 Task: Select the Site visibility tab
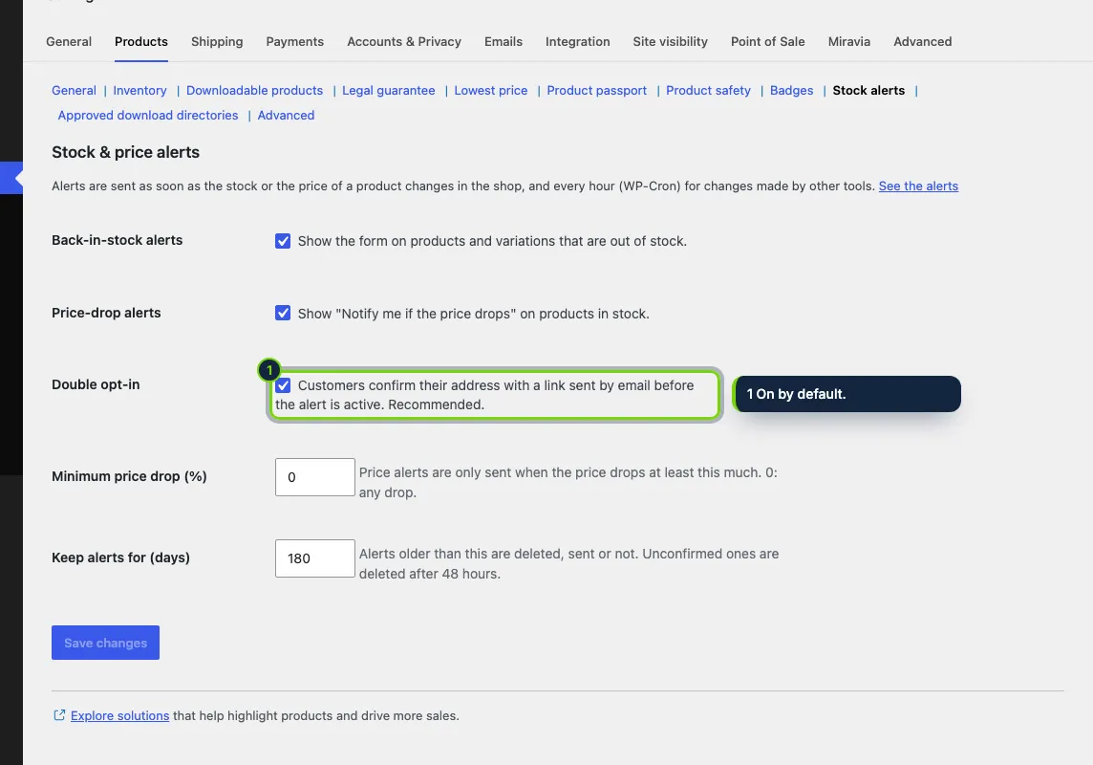tap(670, 42)
